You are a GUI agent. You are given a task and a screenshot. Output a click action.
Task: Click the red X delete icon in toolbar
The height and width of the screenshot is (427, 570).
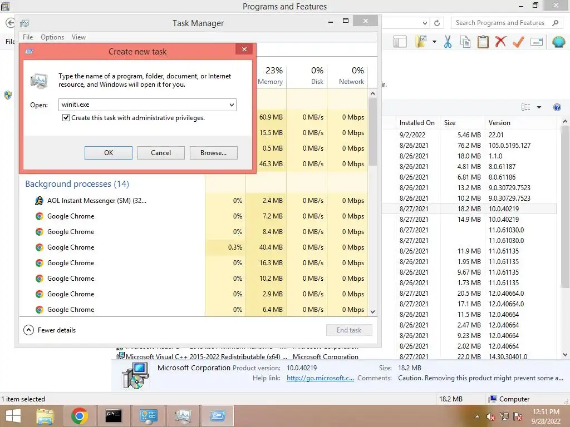coord(500,42)
